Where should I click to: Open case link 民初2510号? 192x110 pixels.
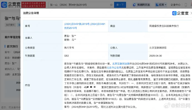click(x=70, y=28)
